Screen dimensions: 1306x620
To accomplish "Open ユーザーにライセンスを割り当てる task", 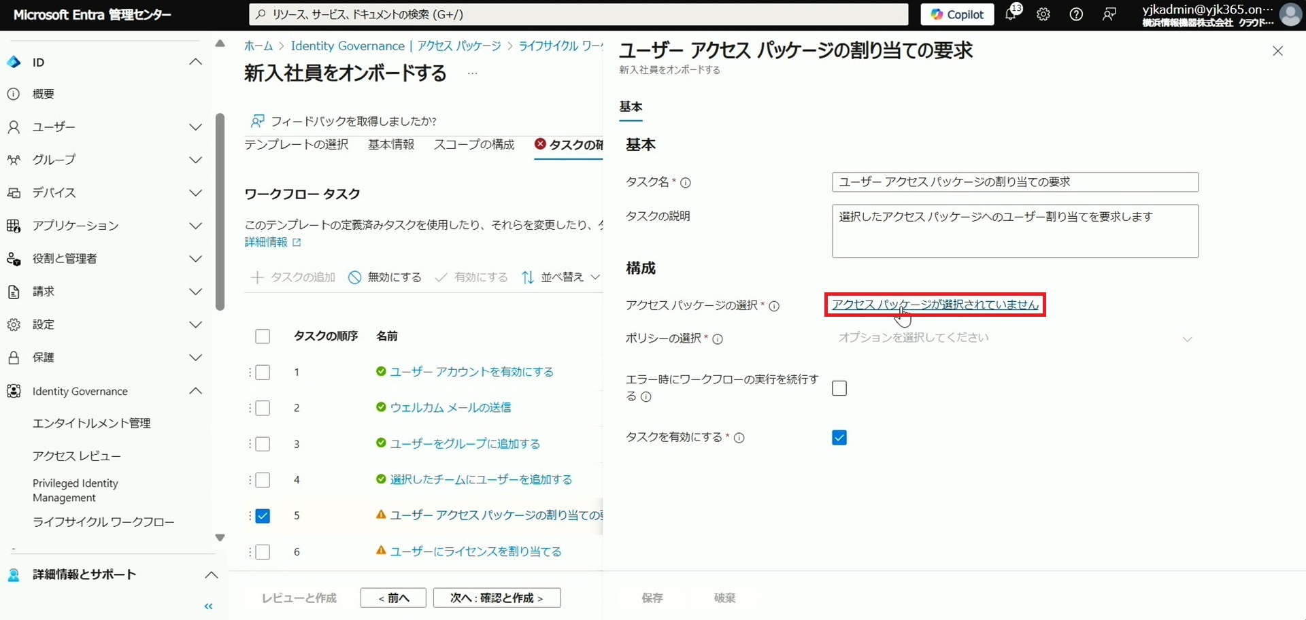I will (475, 551).
